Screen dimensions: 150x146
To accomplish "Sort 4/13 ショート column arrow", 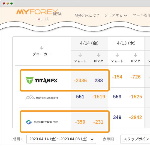I will 117,55.
